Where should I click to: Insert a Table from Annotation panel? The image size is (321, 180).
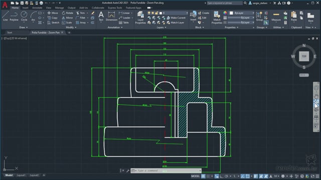[x=124, y=22]
